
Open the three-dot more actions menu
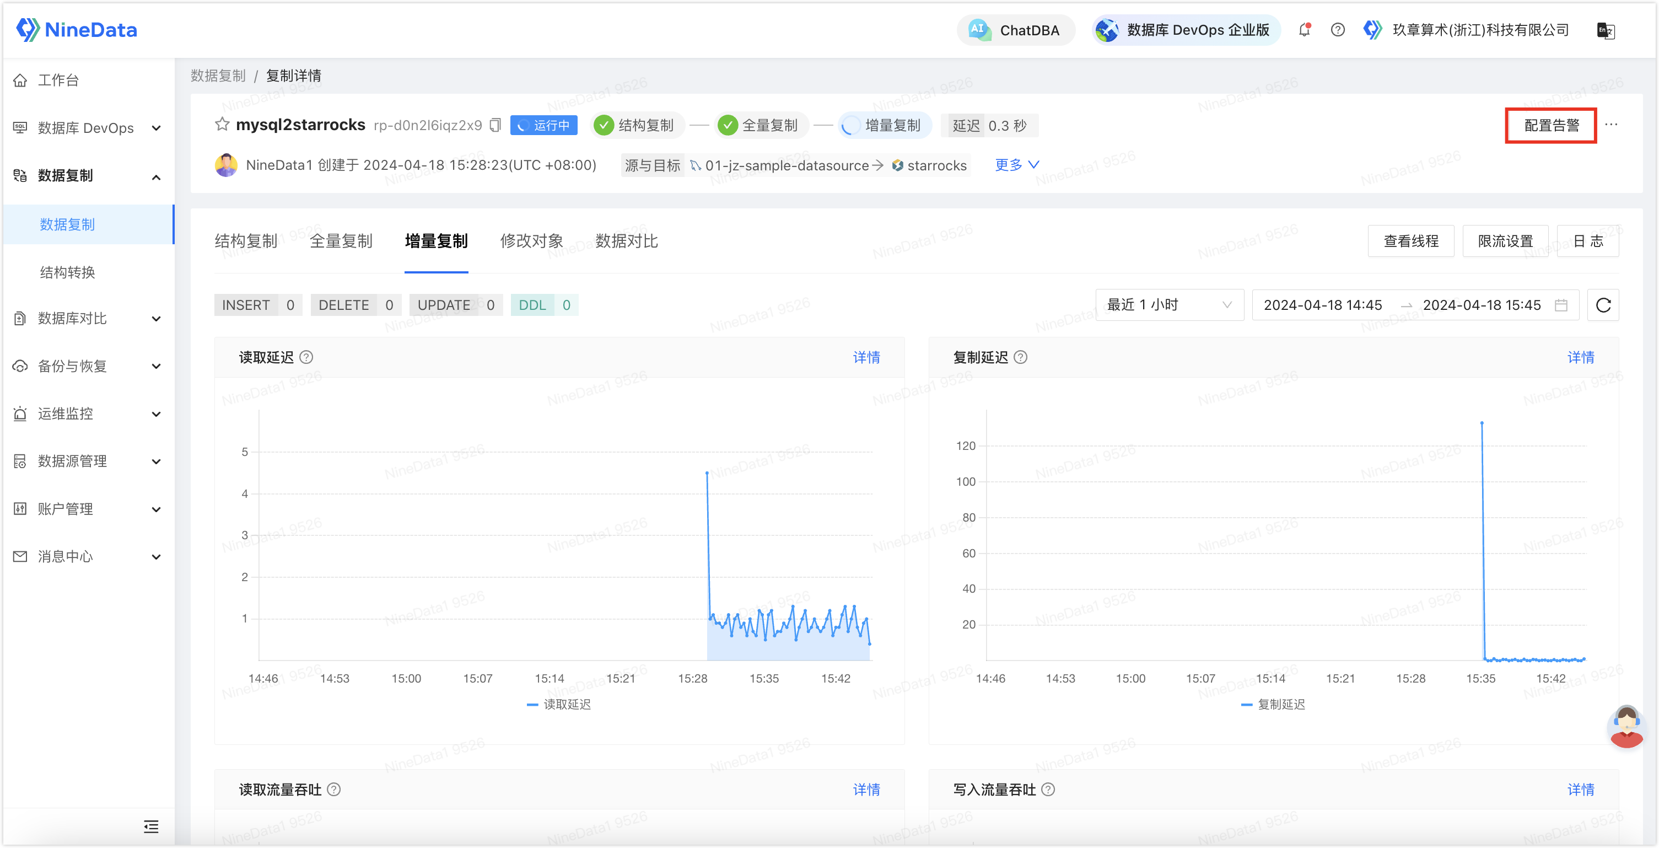[1612, 125]
